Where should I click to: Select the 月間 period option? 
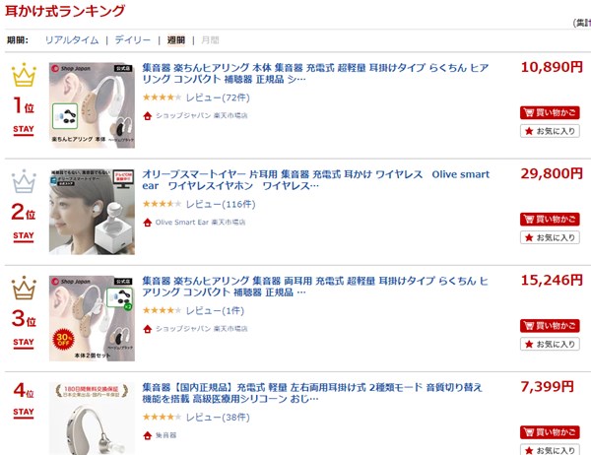coord(210,40)
